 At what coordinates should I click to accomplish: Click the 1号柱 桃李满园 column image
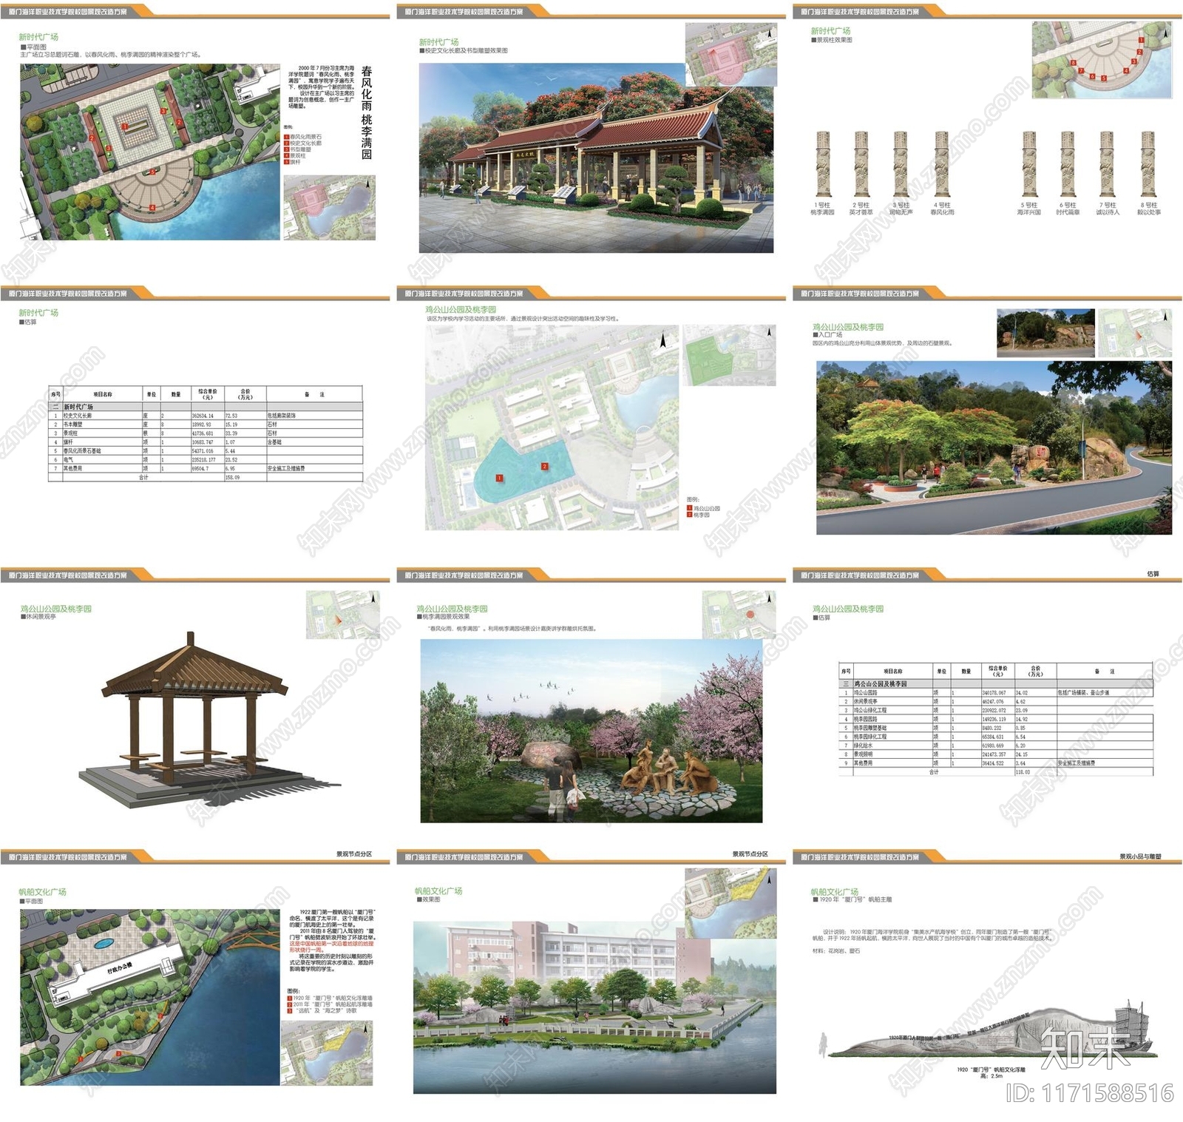(823, 164)
